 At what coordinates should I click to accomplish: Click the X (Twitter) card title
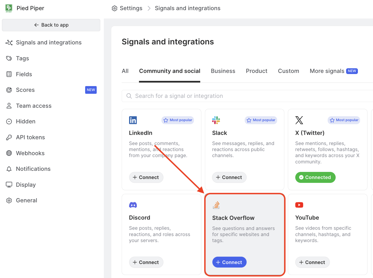coord(310,133)
